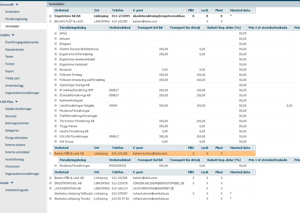Expand the Europcar insurance row
Viewport: 300px width, 213px height.
point(56,70)
